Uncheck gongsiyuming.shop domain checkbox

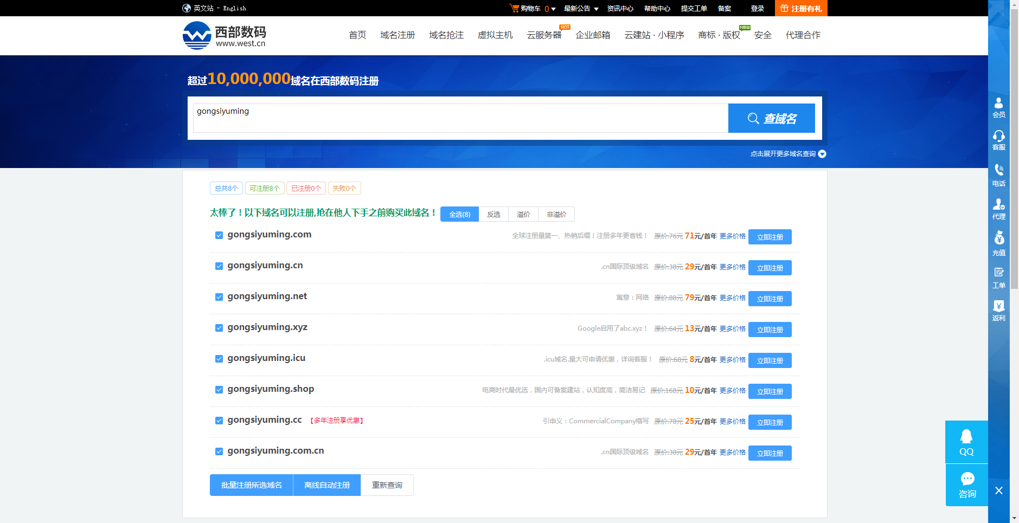219,390
